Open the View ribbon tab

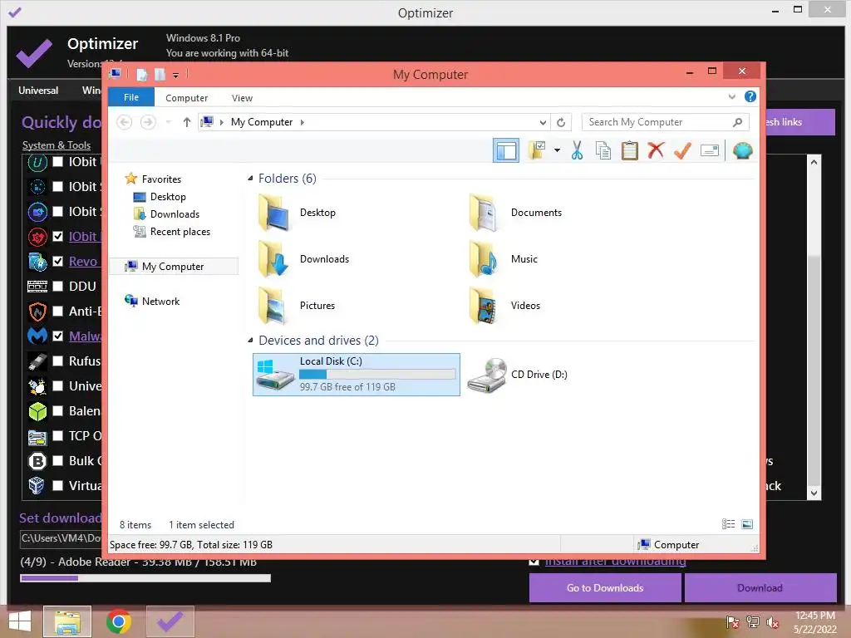pos(242,98)
